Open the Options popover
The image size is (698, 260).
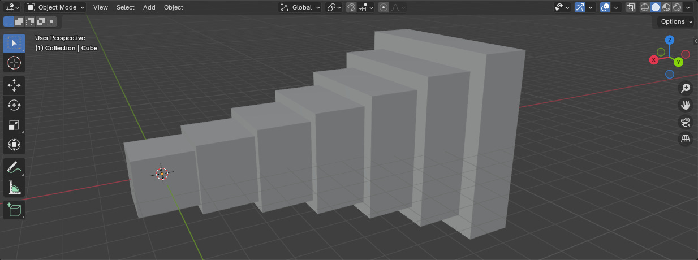(x=675, y=21)
